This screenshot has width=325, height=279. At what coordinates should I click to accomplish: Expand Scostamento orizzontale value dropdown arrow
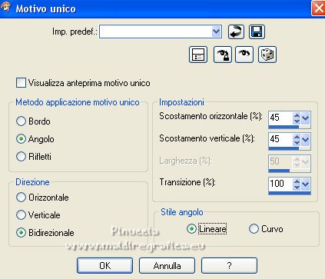click(306, 118)
